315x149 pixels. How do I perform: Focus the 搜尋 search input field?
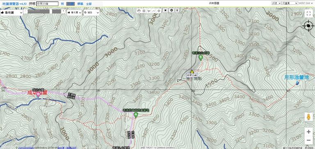click(x=48, y=4)
